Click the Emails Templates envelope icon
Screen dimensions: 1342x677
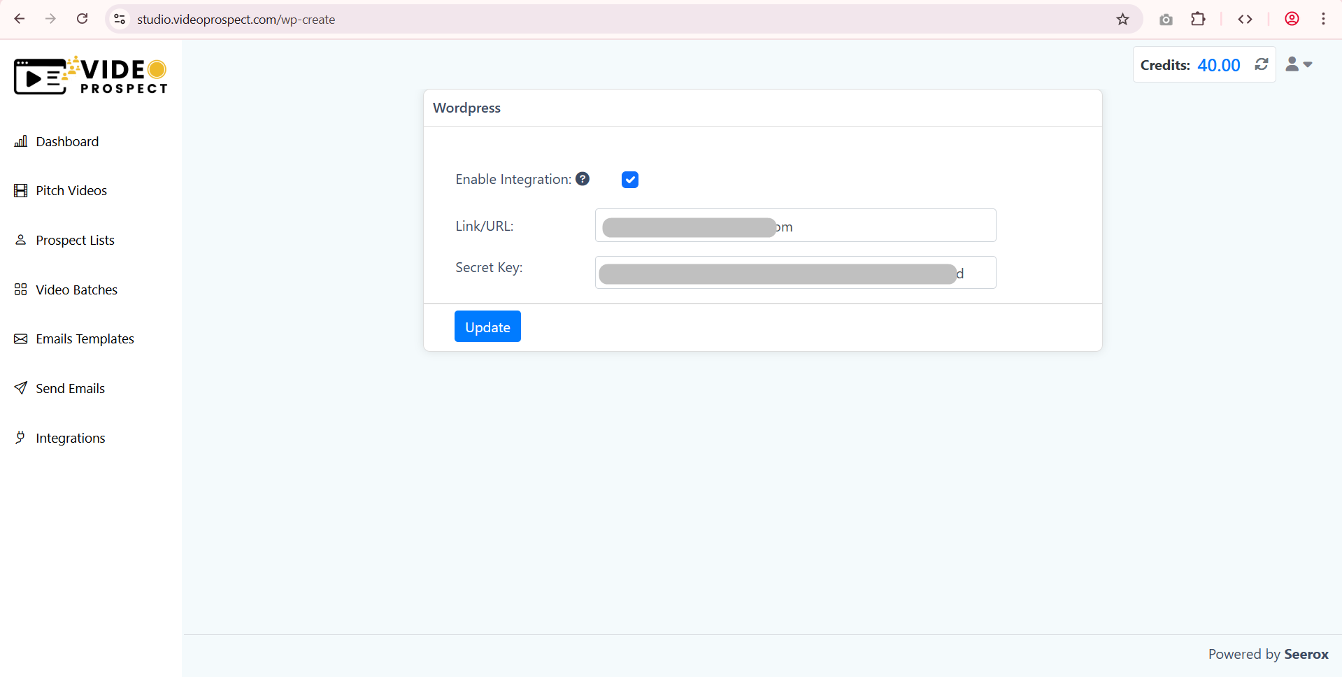[x=21, y=338]
